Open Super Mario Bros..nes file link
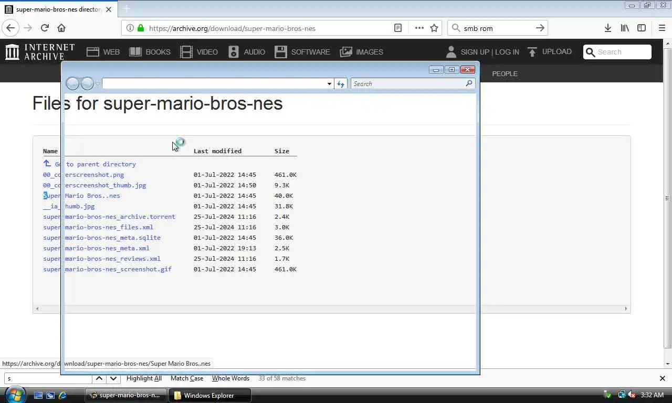Viewport: 672px width, 403px height. (81, 196)
